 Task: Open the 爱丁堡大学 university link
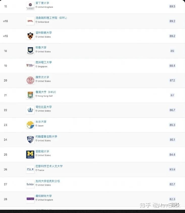click(x=42, y=3)
